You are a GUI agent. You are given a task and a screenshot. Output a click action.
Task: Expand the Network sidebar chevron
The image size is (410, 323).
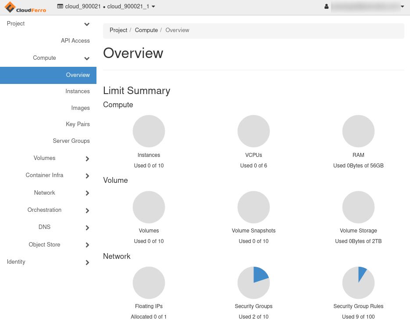pyautogui.click(x=87, y=193)
